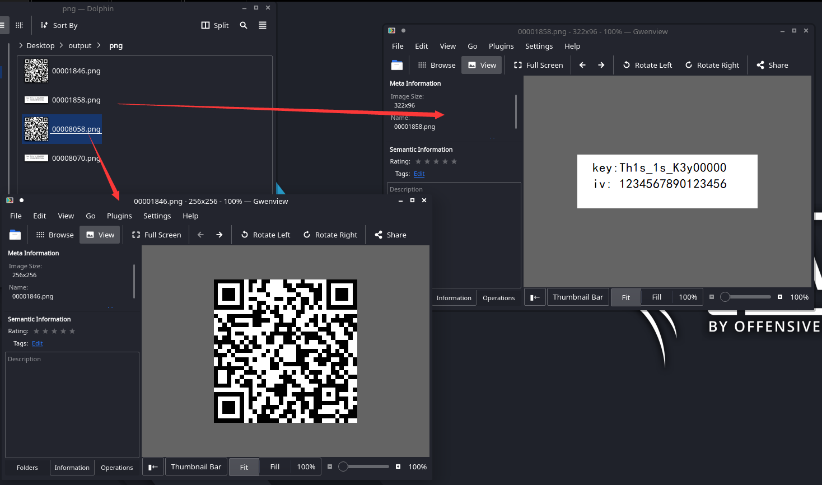The image size is (822, 485).
Task: Toggle the sidebar in the lower Gwenview window
Action: point(153,466)
